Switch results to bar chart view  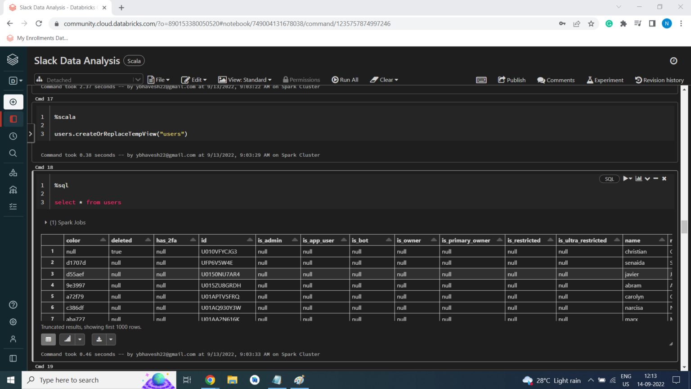click(67, 339)
